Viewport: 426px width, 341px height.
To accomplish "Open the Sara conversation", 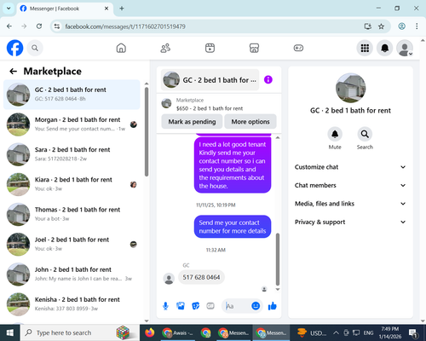I will tap(72, 154).
